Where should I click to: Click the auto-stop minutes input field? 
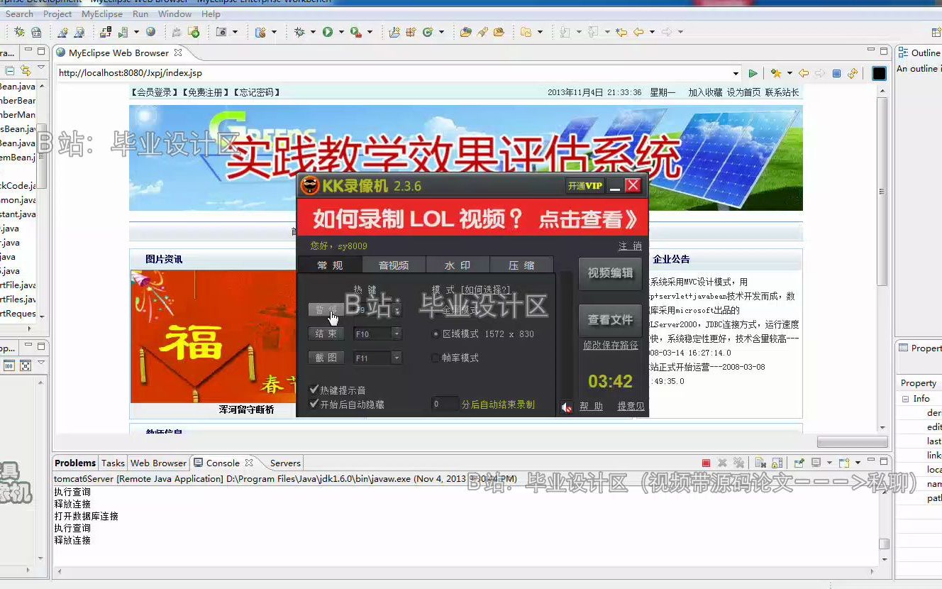click(x=445, y=404)
